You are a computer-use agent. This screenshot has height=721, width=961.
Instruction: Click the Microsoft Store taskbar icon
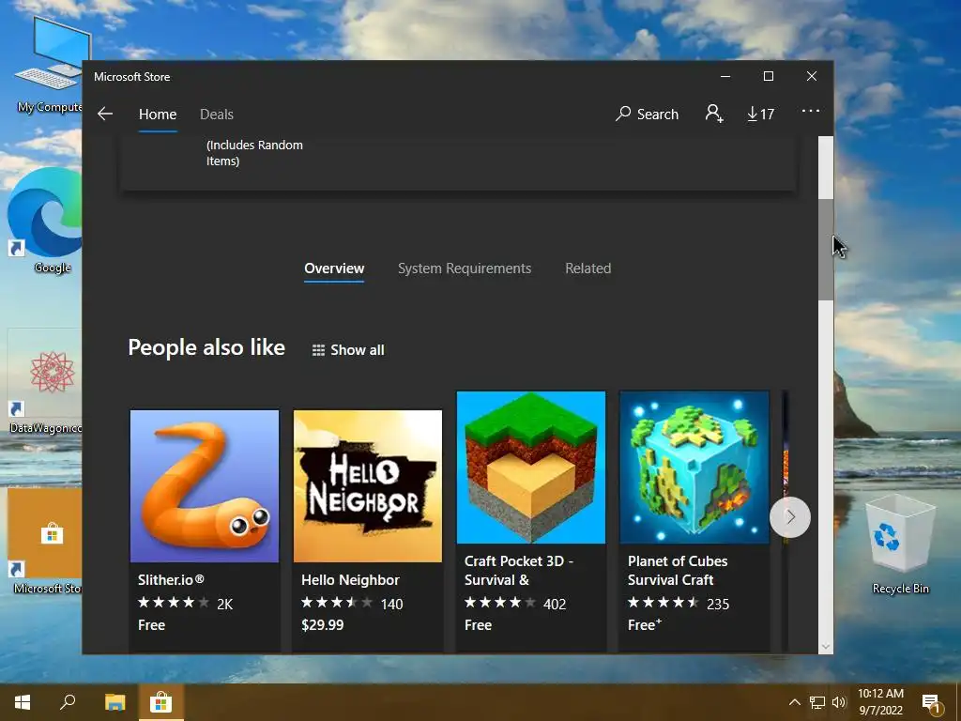coord(161,702)
